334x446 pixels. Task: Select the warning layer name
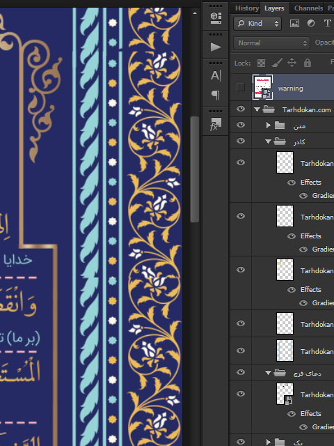(291, 89)
